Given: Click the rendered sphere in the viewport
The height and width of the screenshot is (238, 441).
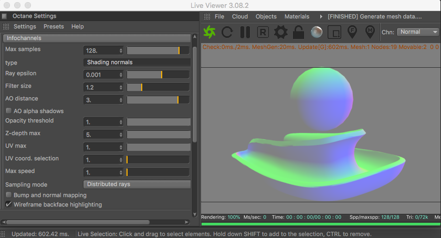Looking at the screenshot, I should point(322,99).
